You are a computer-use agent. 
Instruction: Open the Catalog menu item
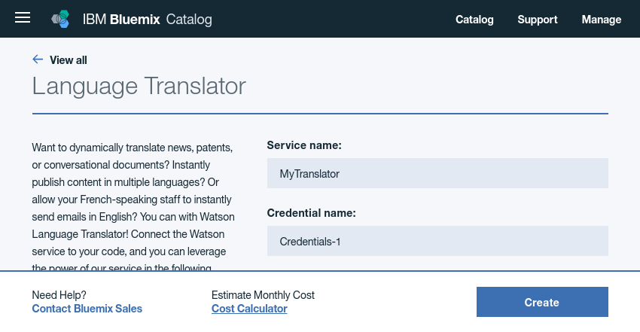click(474, 20)
